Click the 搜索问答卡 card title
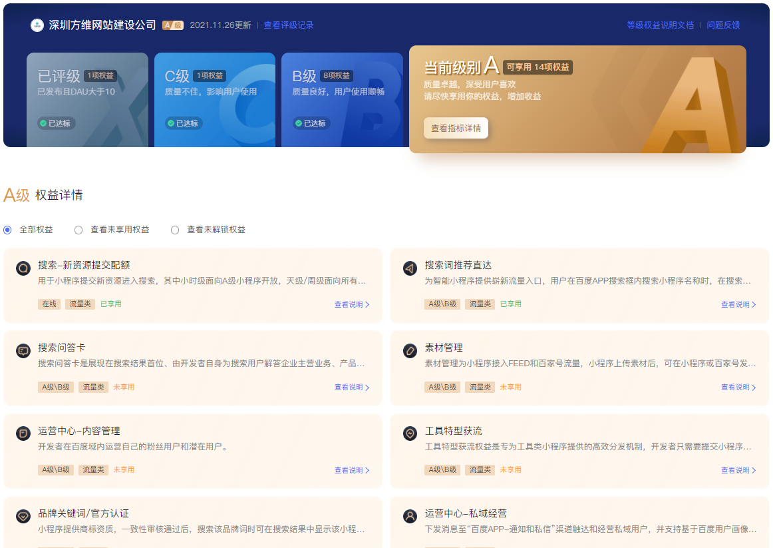Image resolution: width=773 pixels, height=548 pixels. (x=62, y=348)
